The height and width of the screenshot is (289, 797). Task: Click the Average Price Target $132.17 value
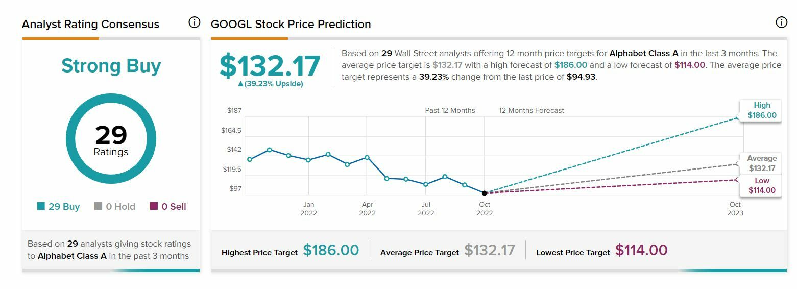[x=489, y=250]
